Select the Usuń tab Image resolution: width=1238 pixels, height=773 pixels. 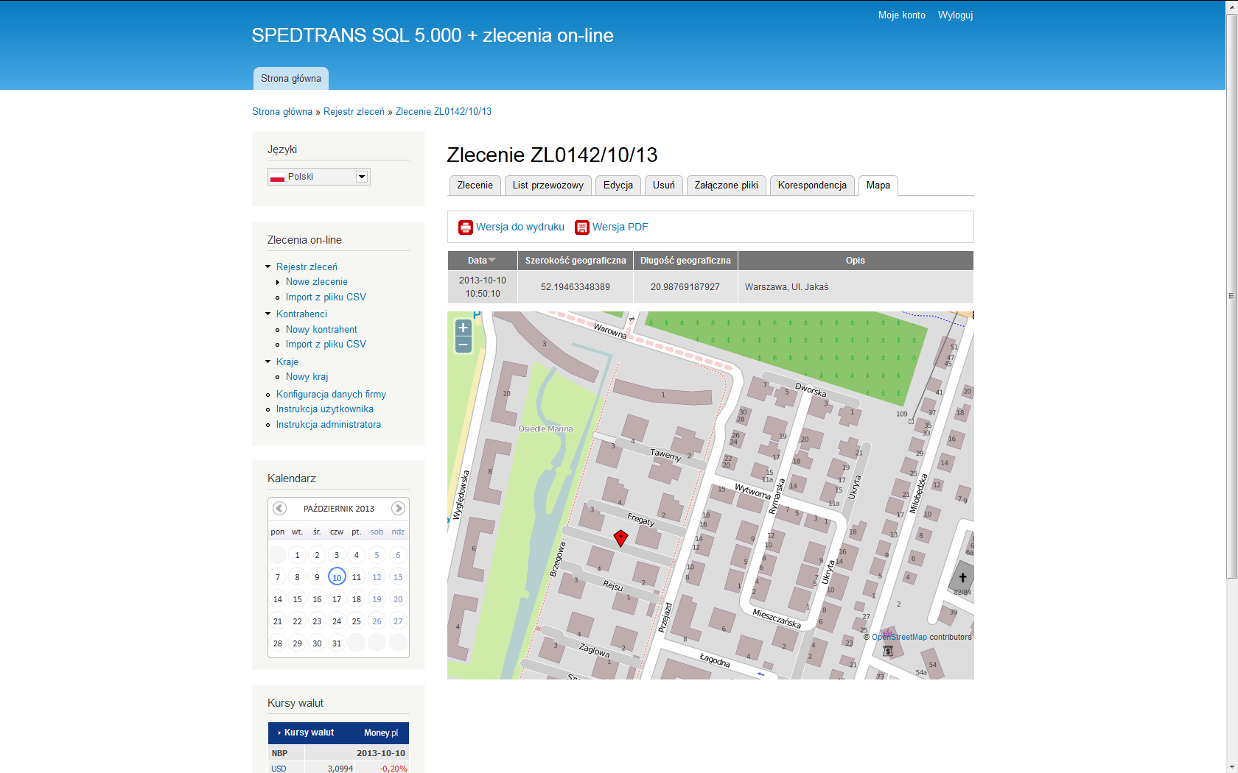663,186
